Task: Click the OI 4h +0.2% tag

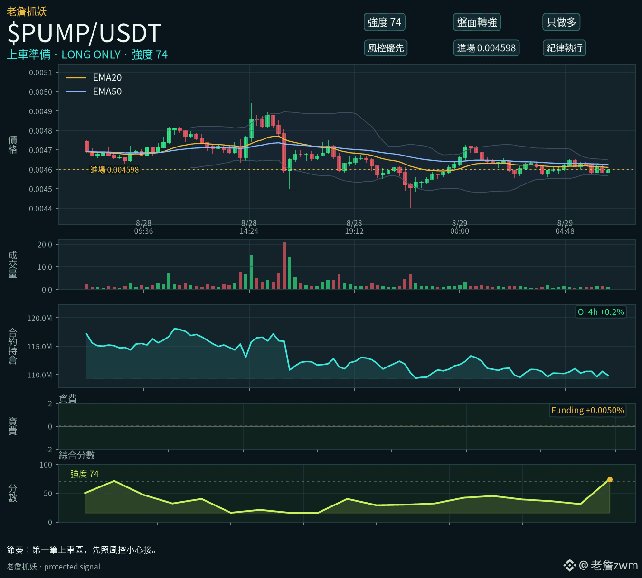Action: [601, 312]
